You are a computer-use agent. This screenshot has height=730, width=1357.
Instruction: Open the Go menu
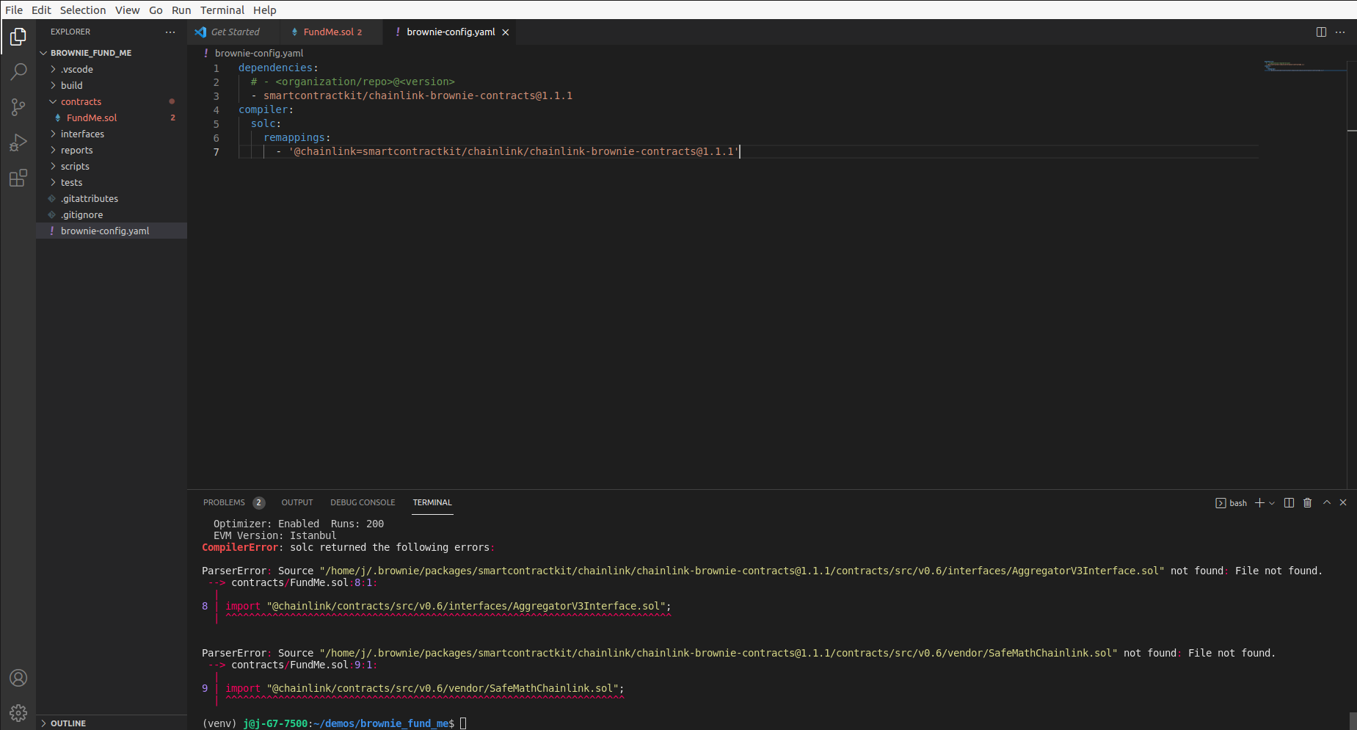[156, 10]
